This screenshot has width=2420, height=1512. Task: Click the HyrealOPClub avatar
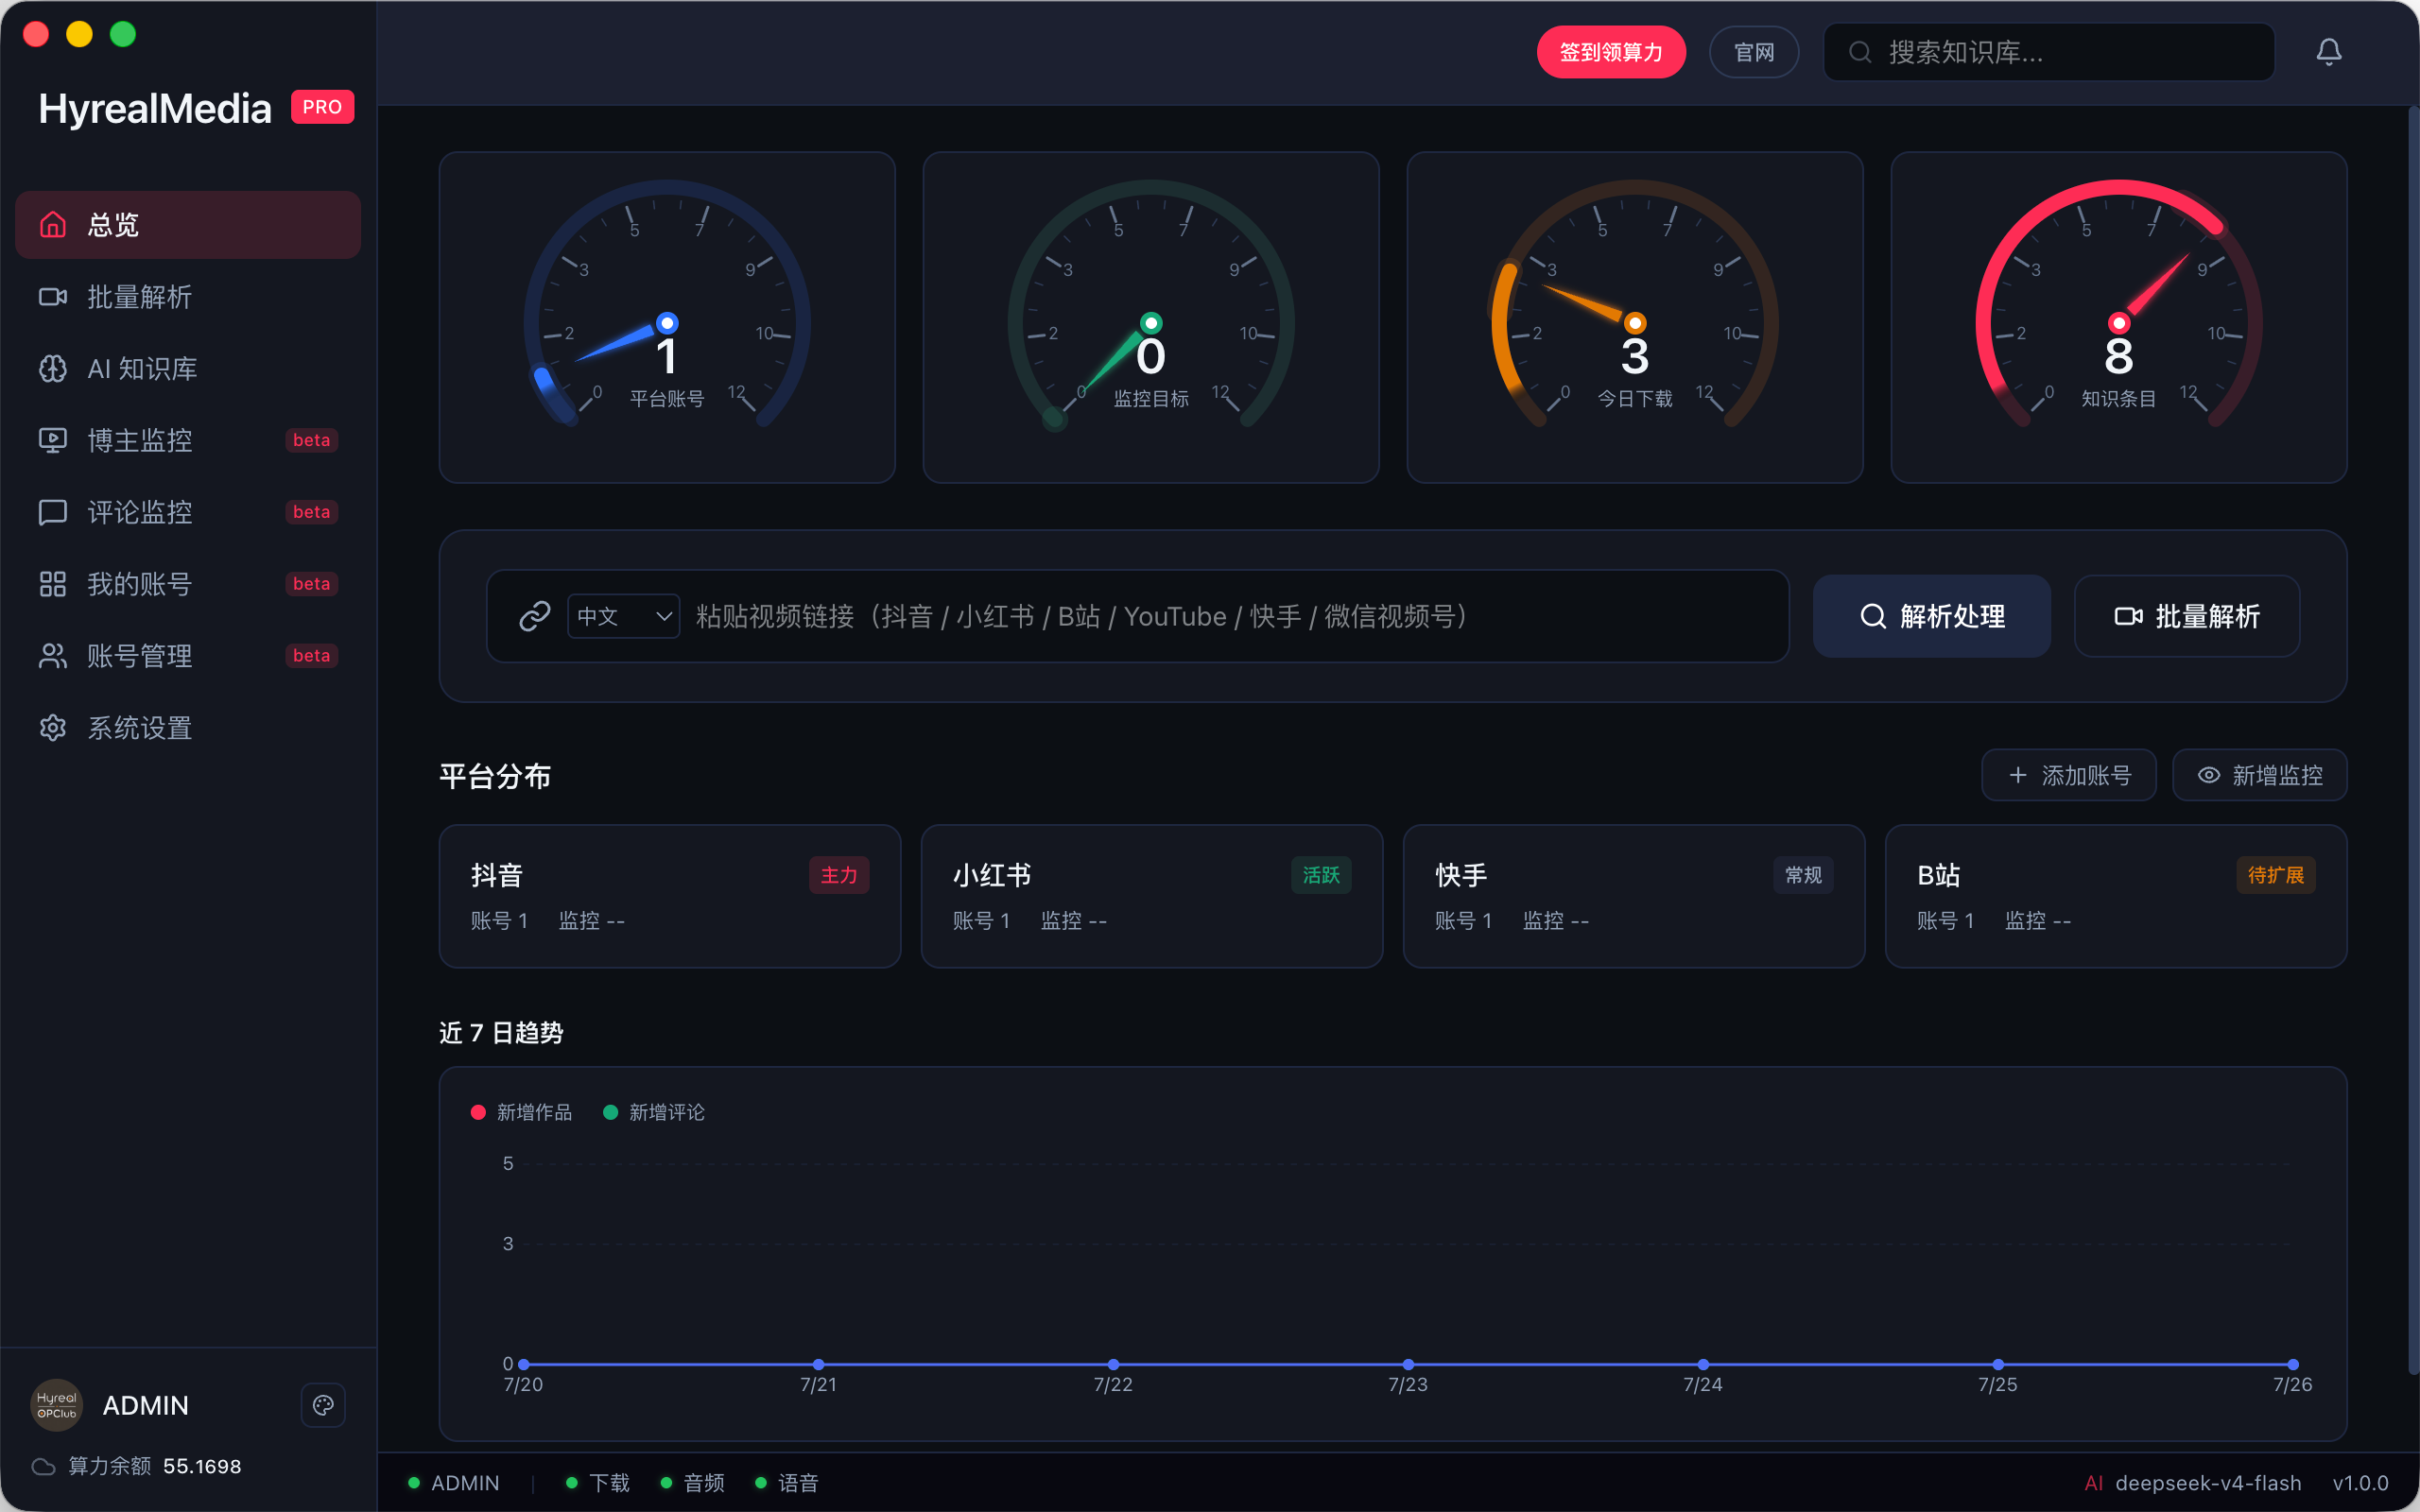pos(57,1405)
